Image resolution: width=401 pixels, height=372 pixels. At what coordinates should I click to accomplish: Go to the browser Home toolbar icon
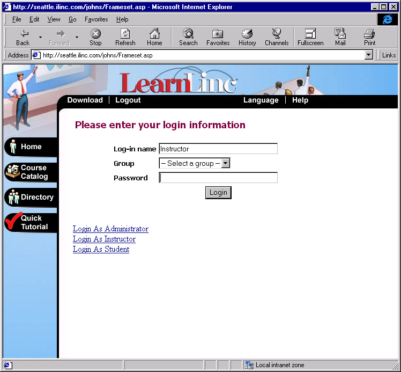154,38
